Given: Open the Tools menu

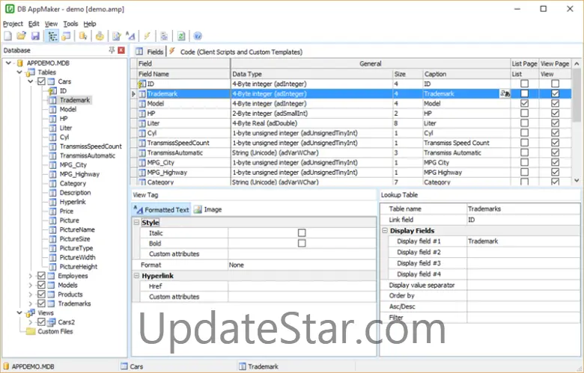Looking at the screenshot, I should [x=70, y=24].
